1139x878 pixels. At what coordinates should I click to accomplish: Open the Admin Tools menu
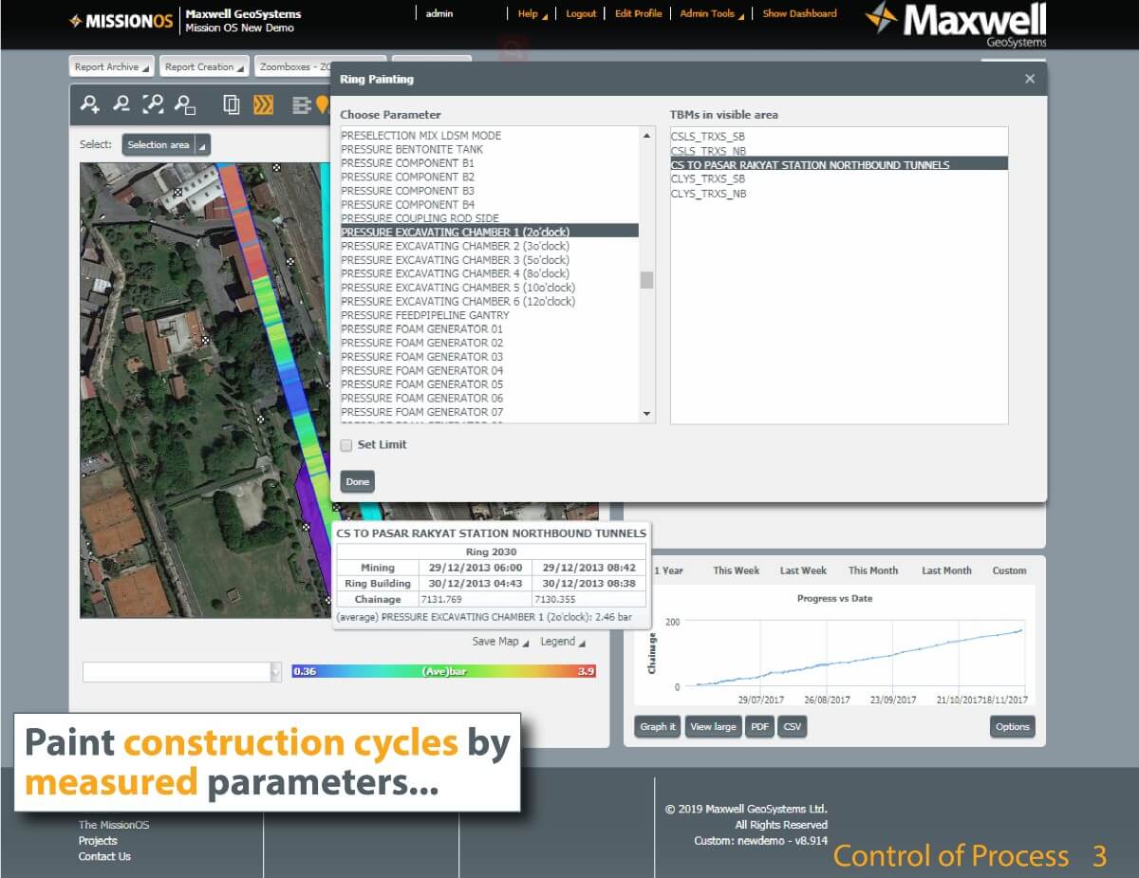712,13
